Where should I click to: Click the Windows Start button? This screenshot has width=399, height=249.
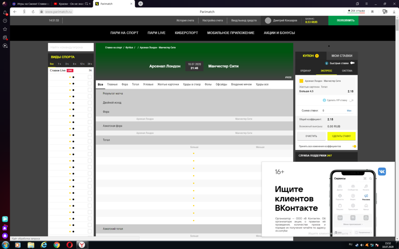(5, 245)
